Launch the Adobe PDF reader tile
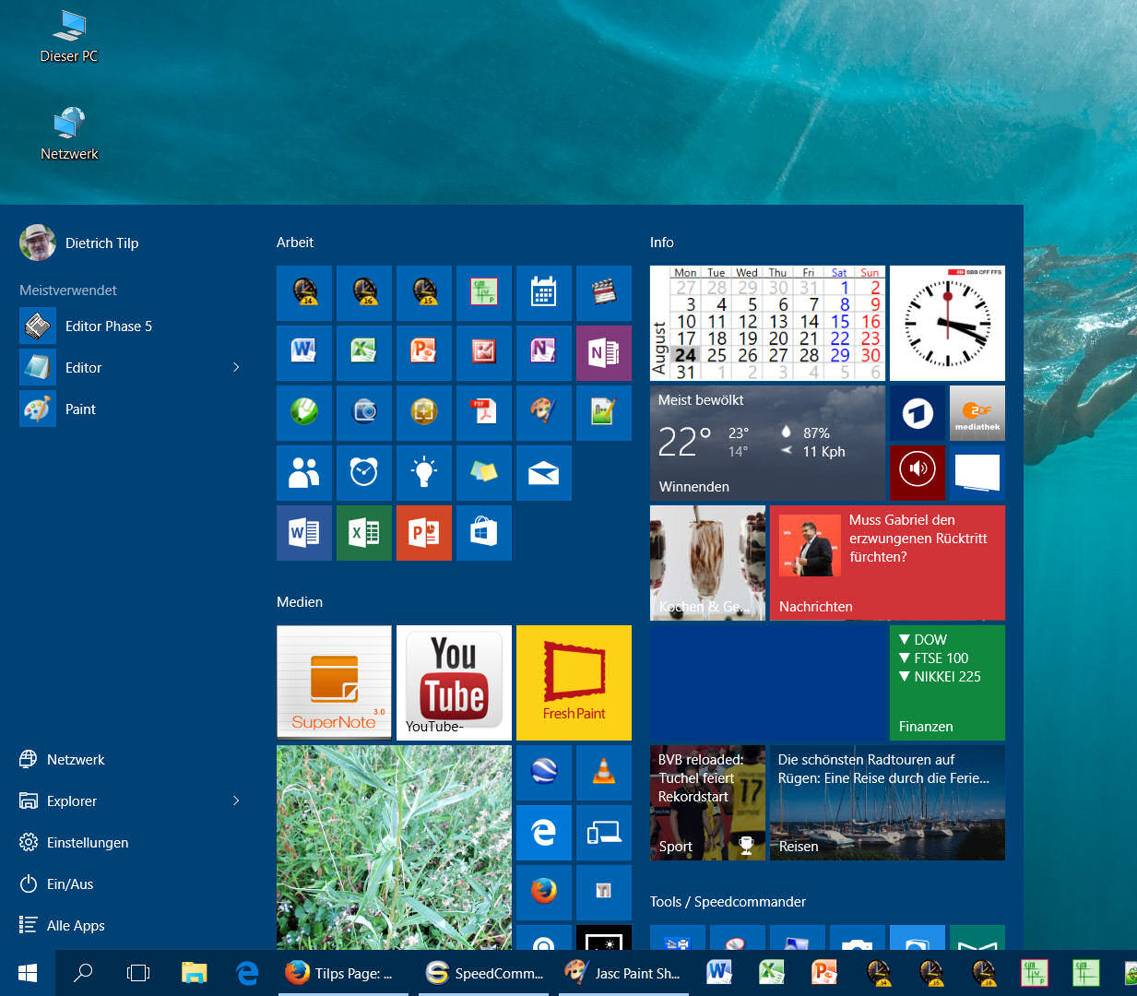1137x996 pixels. pyautogui.click(x=483, y=412)
